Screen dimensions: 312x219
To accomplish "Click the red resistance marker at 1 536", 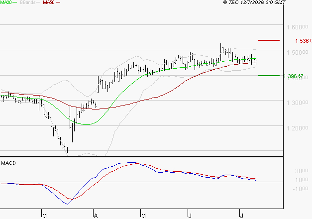I will (269, 40).
